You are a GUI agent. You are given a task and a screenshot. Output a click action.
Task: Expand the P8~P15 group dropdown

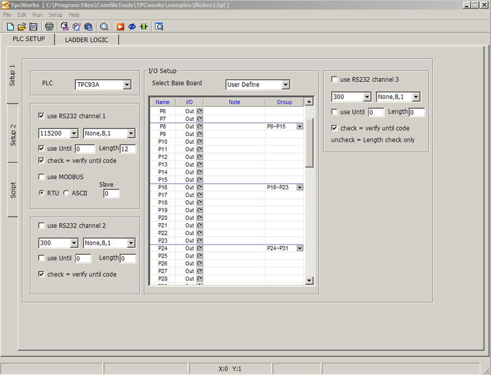pyautogui.click(x=300, y=127)
